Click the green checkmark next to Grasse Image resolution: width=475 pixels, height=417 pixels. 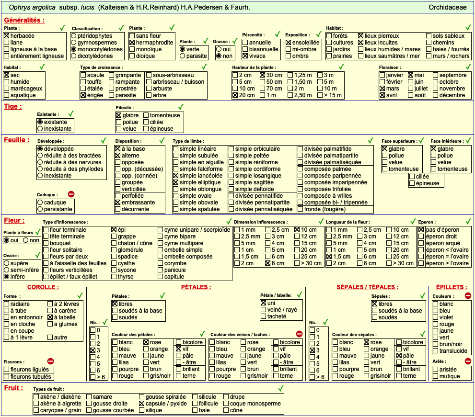(x=235, y=41)
